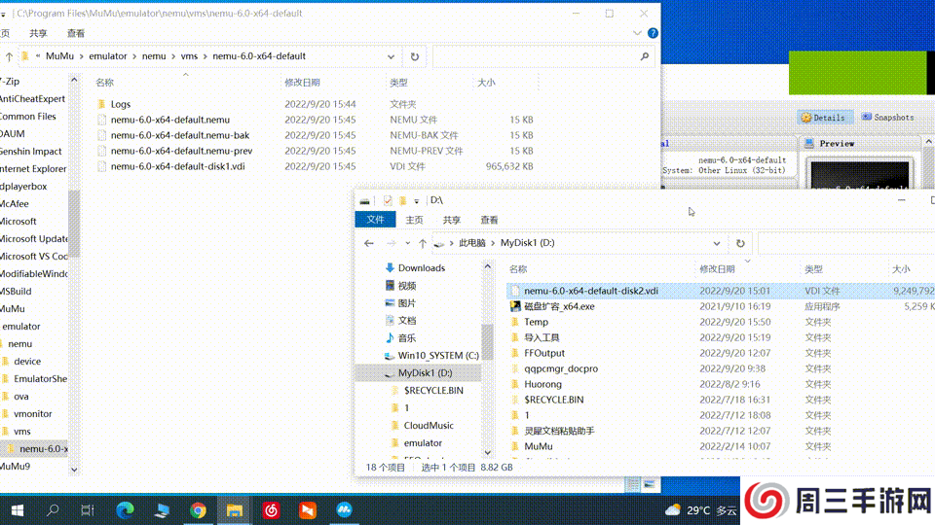Expand the address history dropdown in the D: window
The height and width of the screenshot is (525, 935).
point(718,243)
